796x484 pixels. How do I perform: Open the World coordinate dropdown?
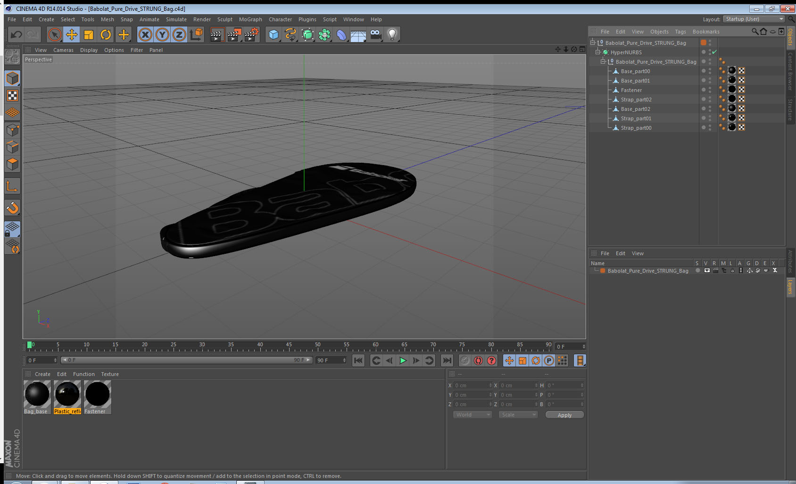[x=473, y=415]
